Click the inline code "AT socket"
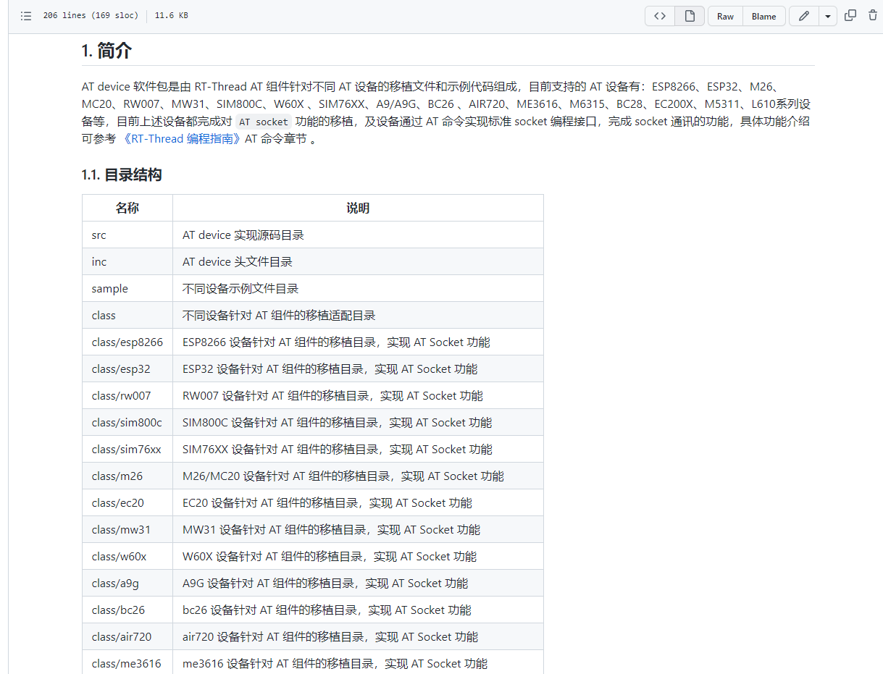 click(264, 122)
